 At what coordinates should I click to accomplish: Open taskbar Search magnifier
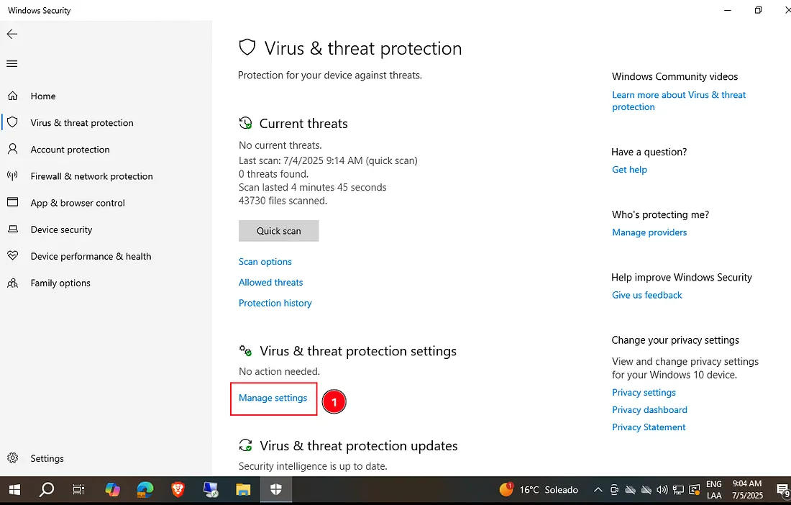tap(47, 489)
